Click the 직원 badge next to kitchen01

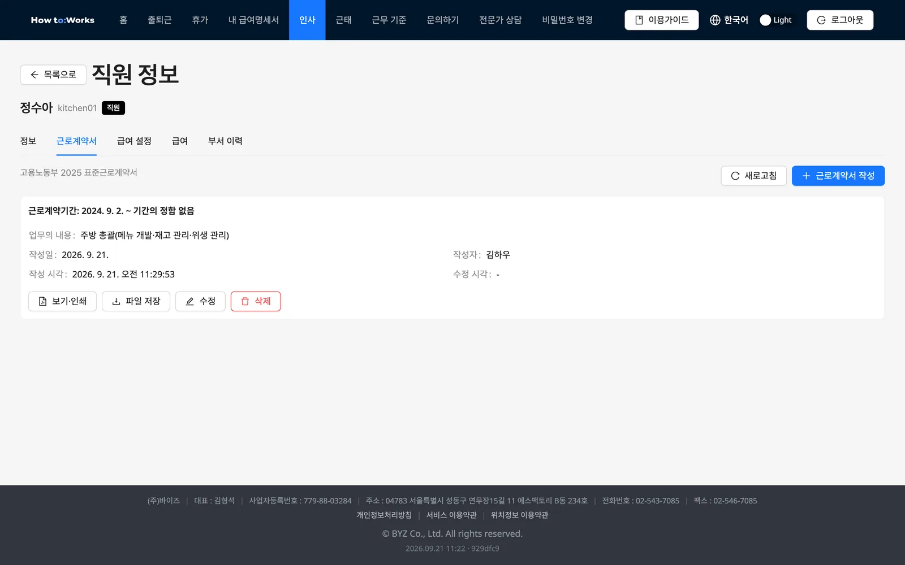click(113, 108)
